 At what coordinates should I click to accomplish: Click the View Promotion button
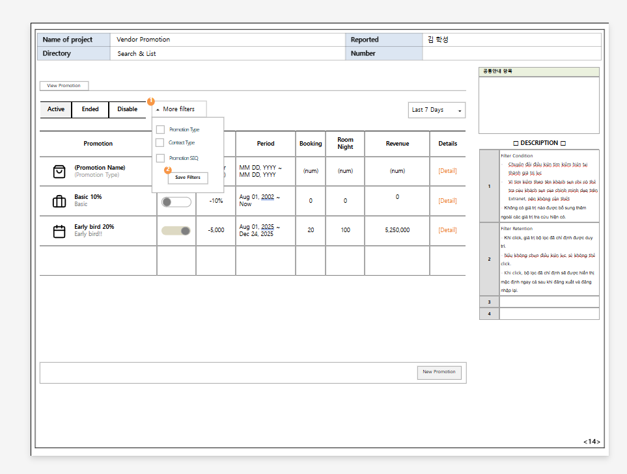click(x=64, y=86)
